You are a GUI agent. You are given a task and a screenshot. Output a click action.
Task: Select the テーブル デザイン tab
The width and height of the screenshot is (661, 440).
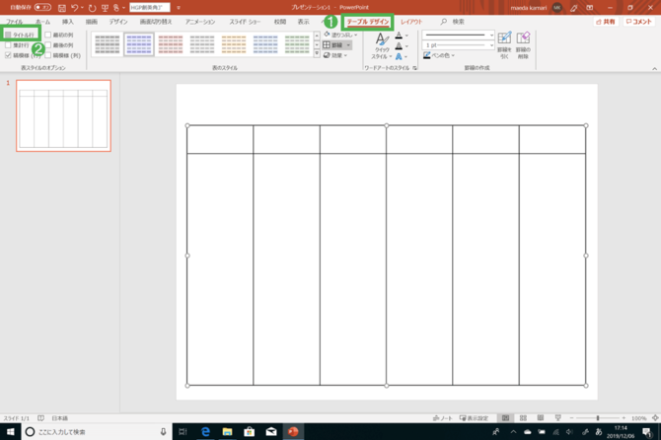[368, 22]
